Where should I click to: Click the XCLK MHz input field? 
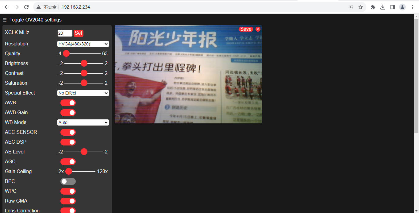65,33
